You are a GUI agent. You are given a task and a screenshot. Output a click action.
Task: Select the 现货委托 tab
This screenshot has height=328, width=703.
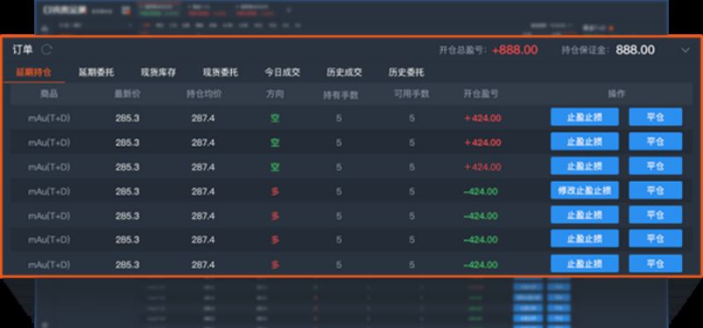point(221,72)
